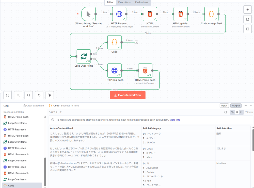254x188 pixels.
Task: Zoom out of the workflow canvas
Action: pyautogui.click(x=29, y=95)
